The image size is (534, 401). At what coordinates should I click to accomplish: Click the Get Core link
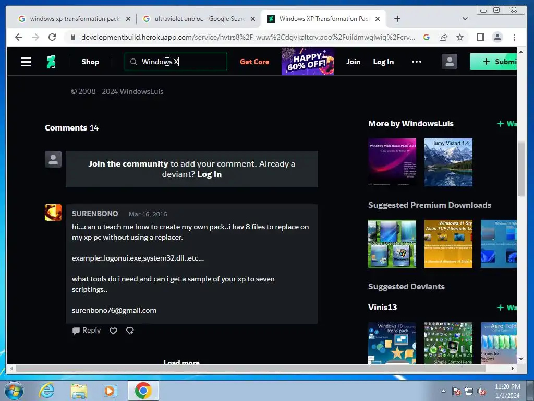click(254, 62)
